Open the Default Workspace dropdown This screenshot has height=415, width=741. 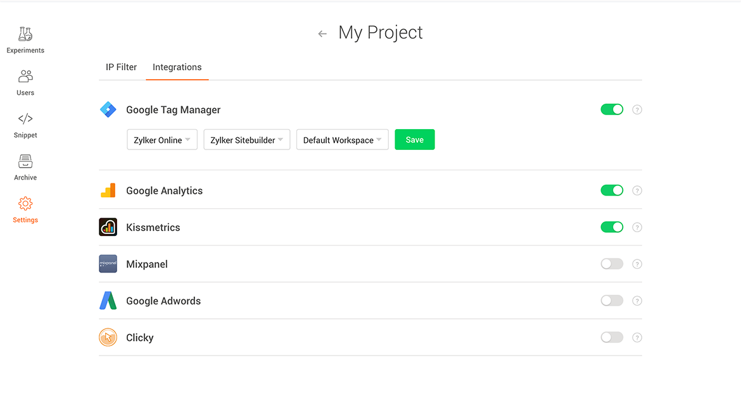click(x=342, y=140)
